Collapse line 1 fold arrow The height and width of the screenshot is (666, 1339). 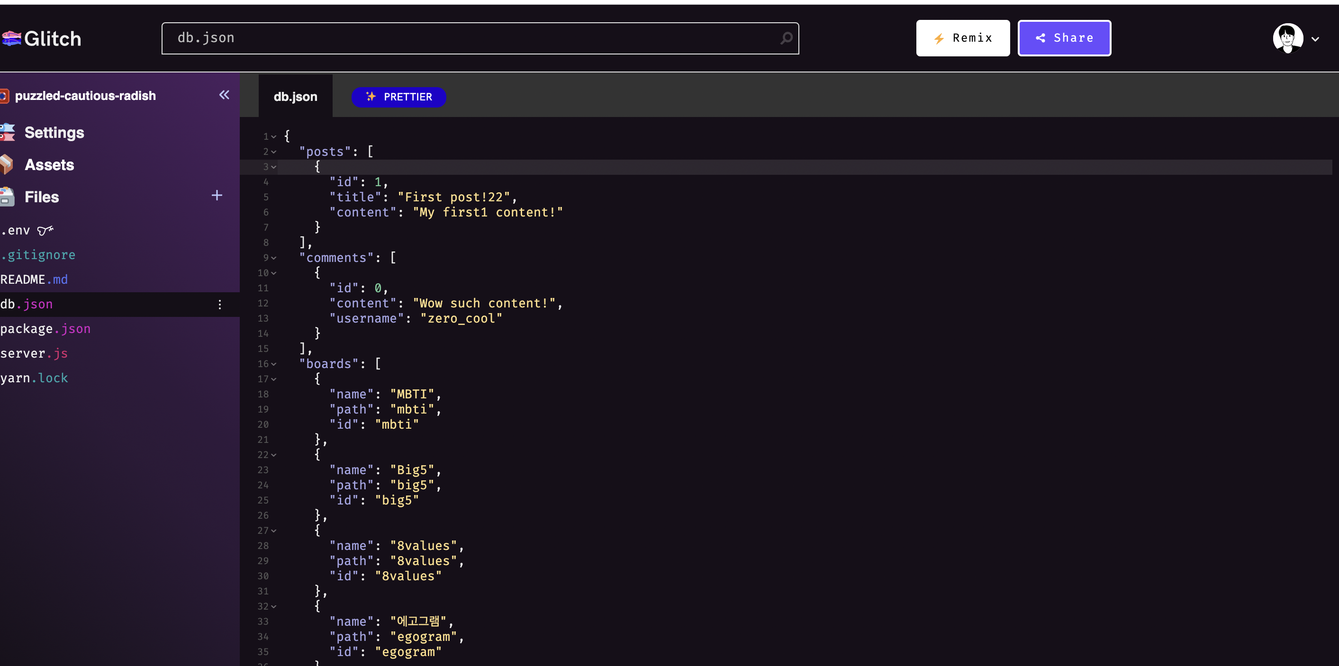pyautogui.click(x=273, y=136)
